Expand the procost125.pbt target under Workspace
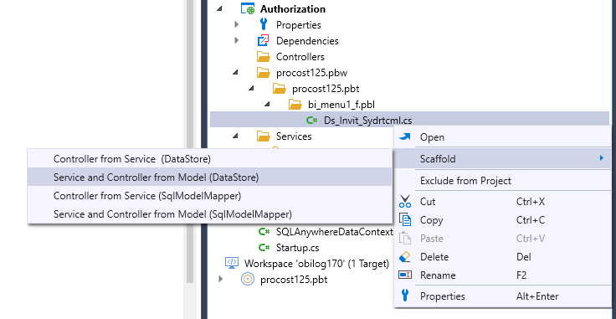 pos(220,279)
